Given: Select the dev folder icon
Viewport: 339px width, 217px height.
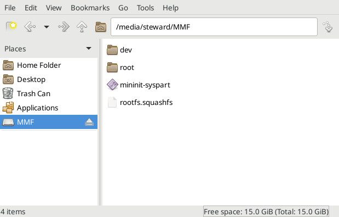Looking at the screenshot, I should (x=112, y=50).
